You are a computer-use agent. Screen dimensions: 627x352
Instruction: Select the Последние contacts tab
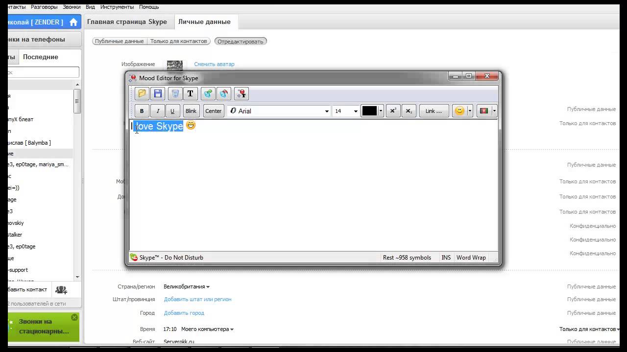tap(41, 57)
